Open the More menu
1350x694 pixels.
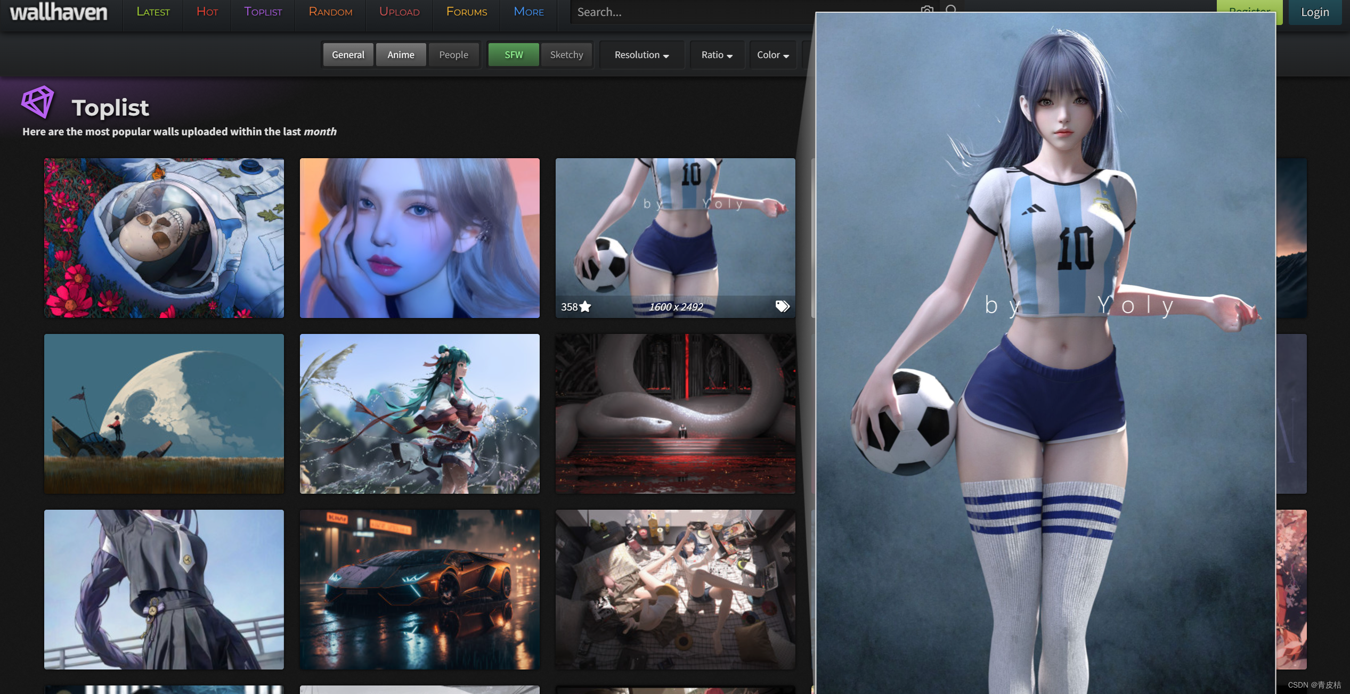(528, 12)
